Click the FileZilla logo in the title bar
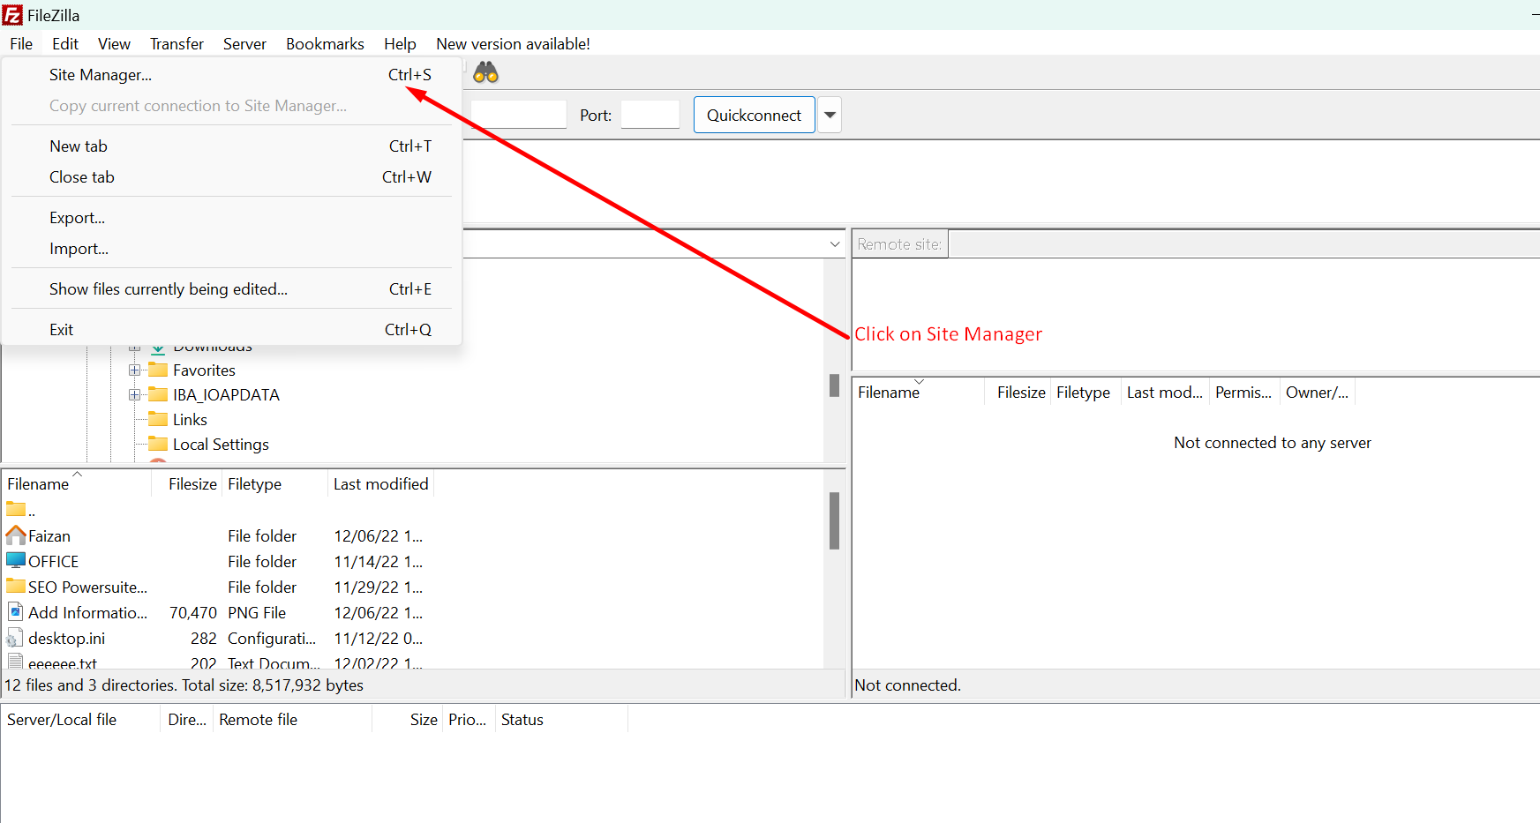This screenshot has height=823, width=1540. [x=12, y=15]
